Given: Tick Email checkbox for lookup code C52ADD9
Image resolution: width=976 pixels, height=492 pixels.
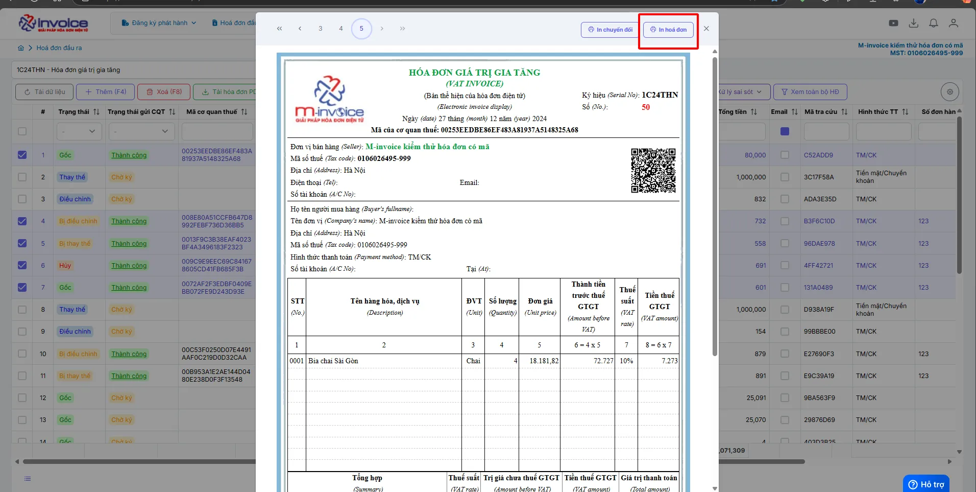Looking at the screenshot, I should [x=785, y=155].
